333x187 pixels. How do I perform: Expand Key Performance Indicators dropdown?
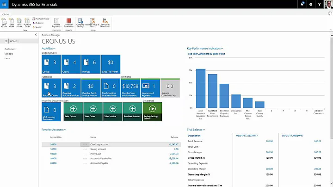205,49
